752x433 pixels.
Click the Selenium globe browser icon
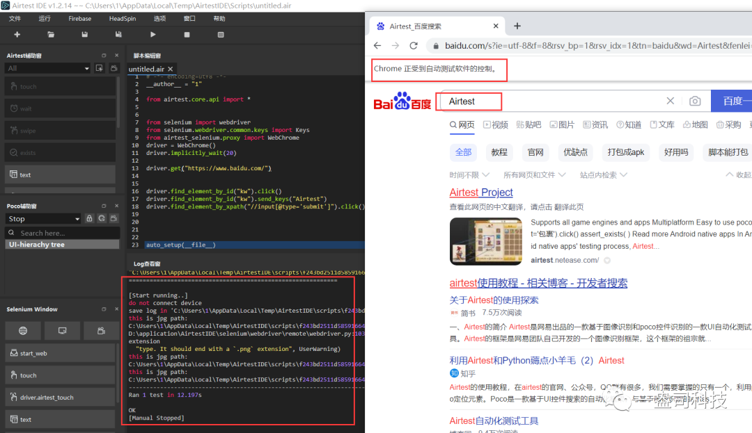22,331
